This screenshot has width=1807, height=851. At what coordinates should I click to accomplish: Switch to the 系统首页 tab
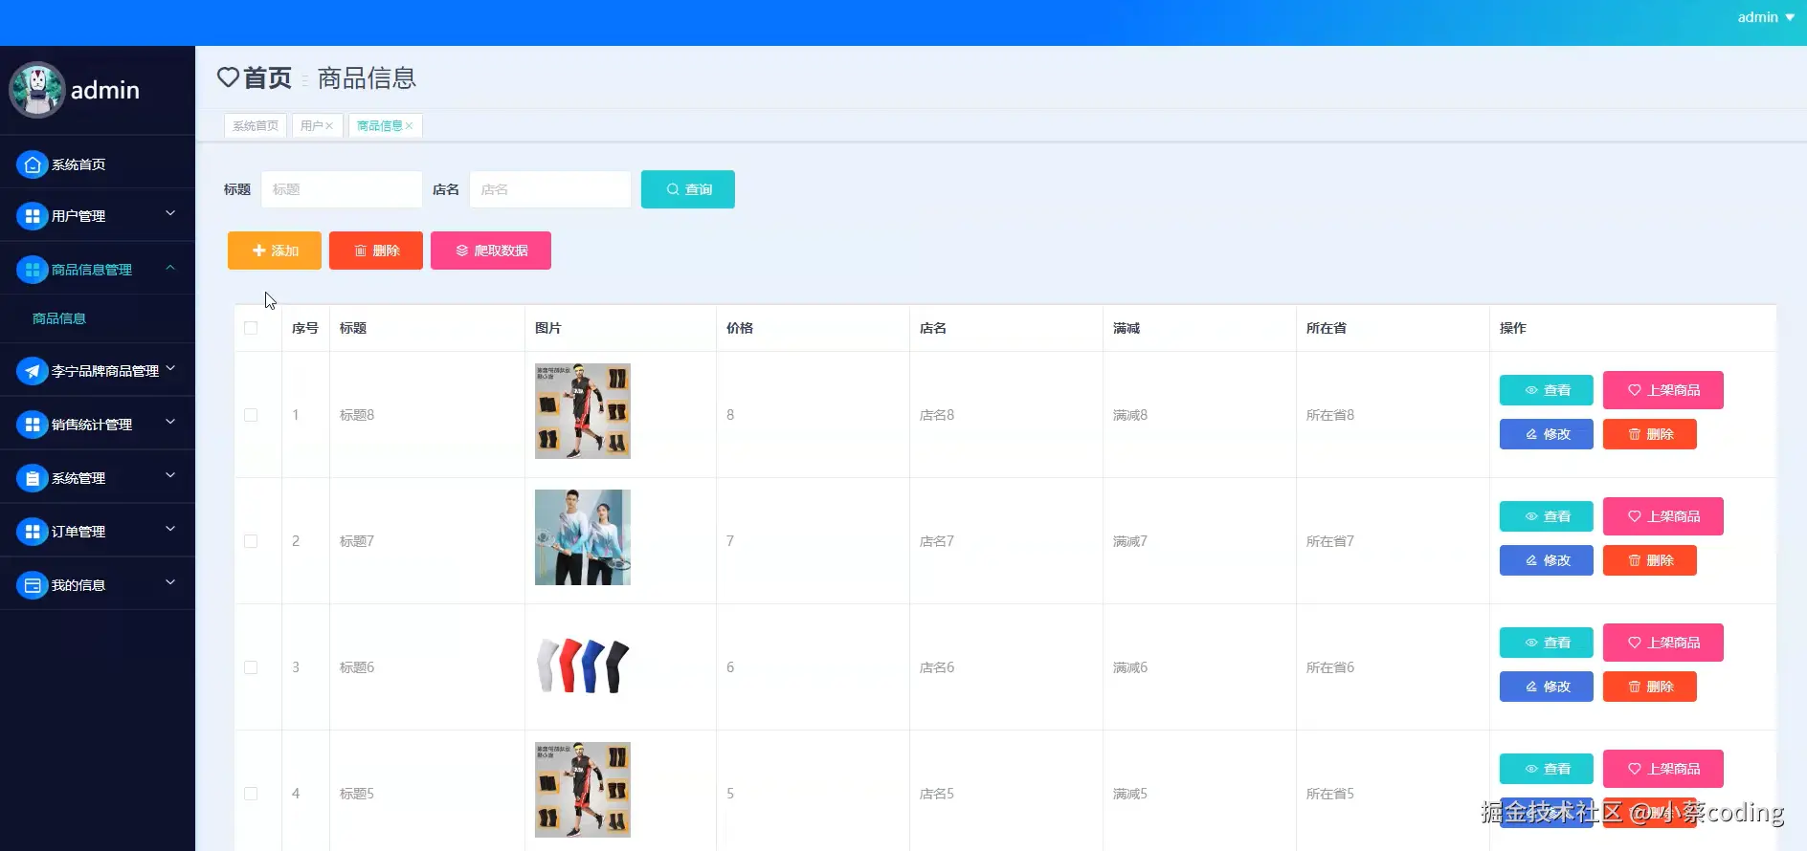pos(256,126)
